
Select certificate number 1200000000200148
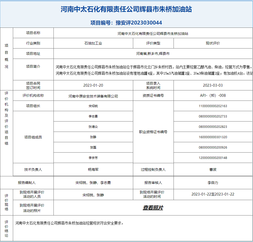213,158
